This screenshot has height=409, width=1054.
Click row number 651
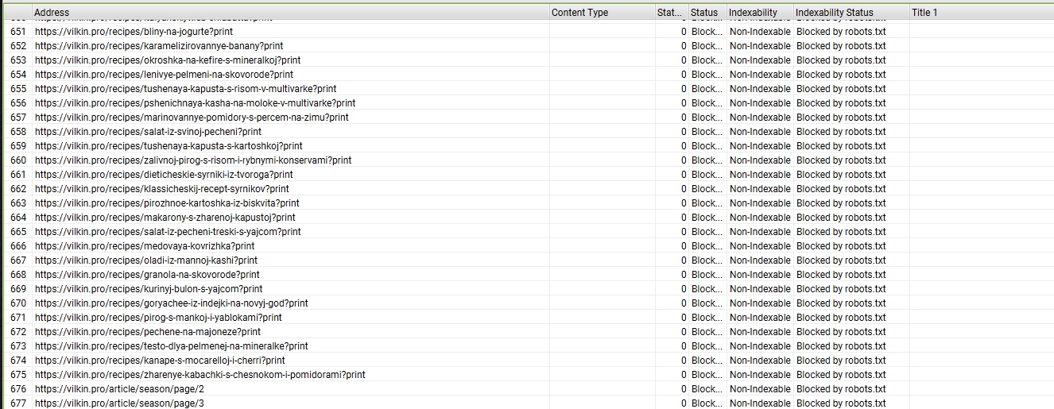18,32
